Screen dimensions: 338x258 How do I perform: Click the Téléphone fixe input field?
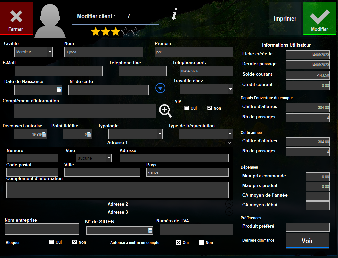143,71
